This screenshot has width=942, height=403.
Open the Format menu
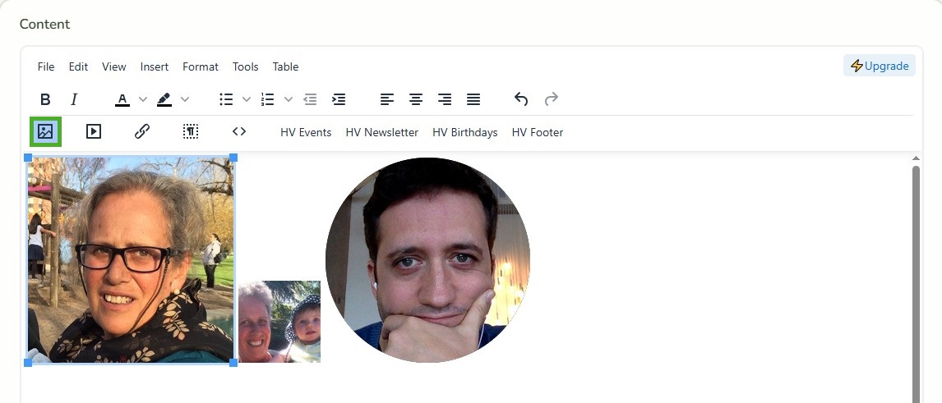click(x=201, y=66)
